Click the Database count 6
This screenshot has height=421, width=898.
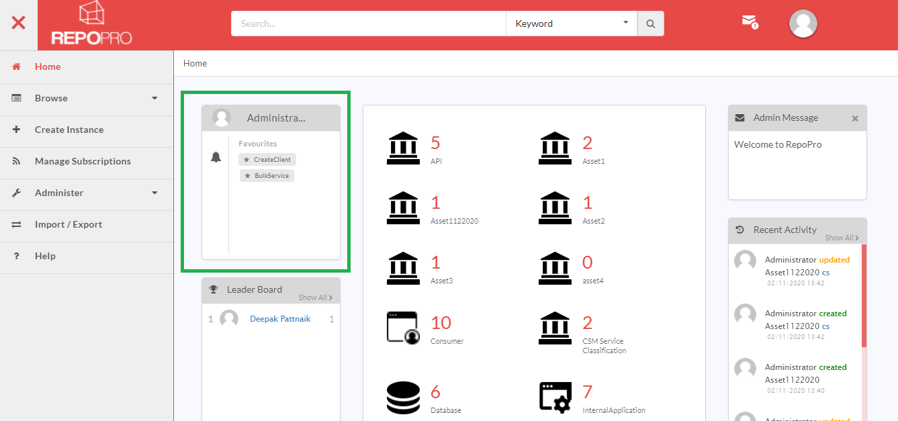(x=435, y=392)
